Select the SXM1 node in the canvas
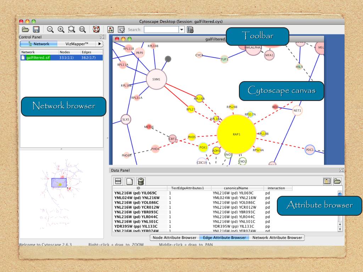363x272 pixels. coord(156,79)
